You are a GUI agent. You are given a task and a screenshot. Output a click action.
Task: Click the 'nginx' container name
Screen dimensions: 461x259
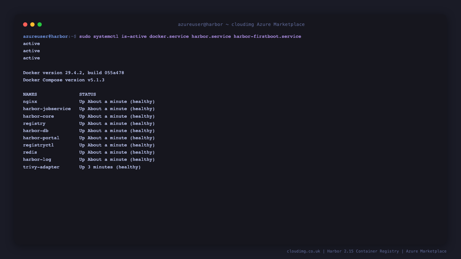(30, 101)
